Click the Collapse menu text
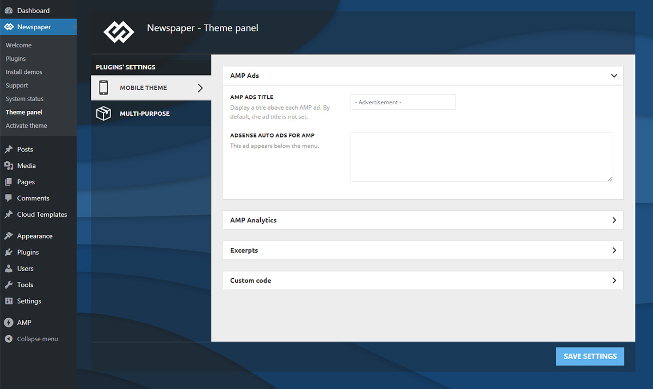This screenshot has width=653, height=389. [38, 339]
